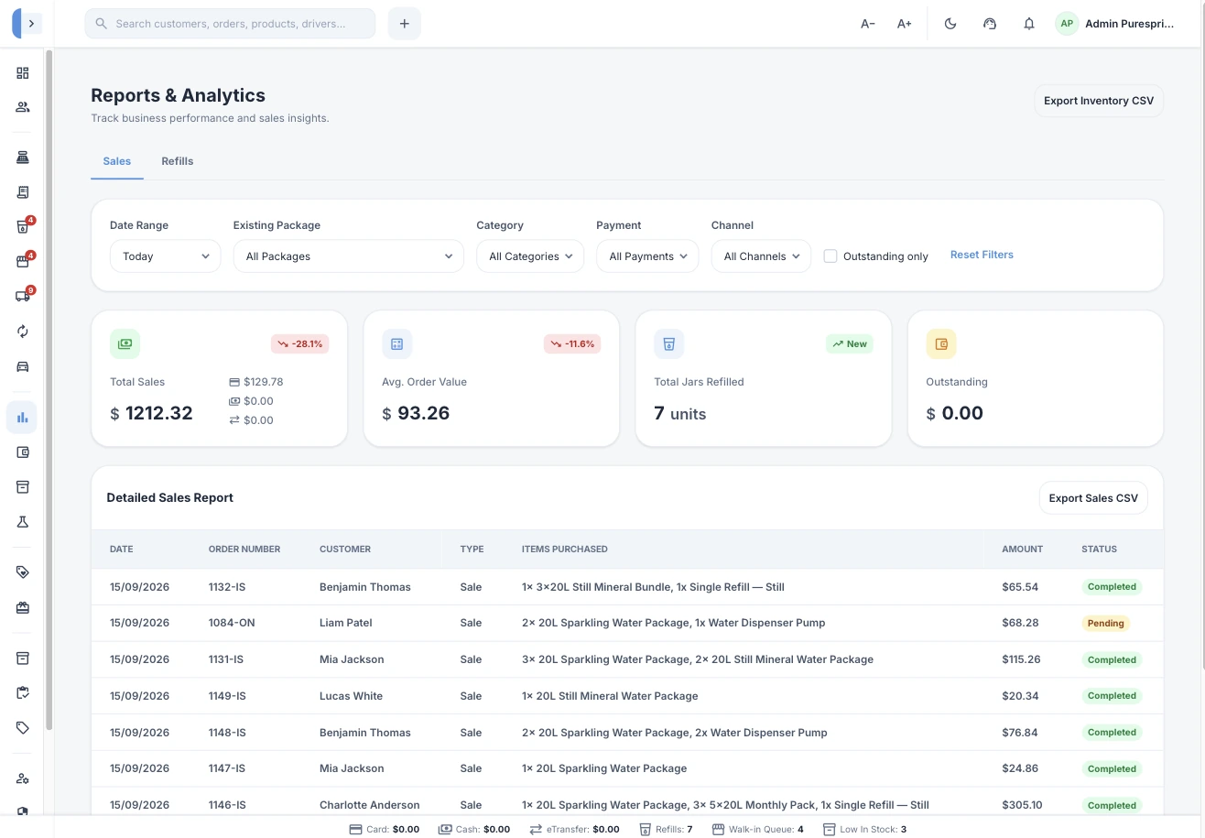Click the sidebar vertical scrollbar

point(49,389)
